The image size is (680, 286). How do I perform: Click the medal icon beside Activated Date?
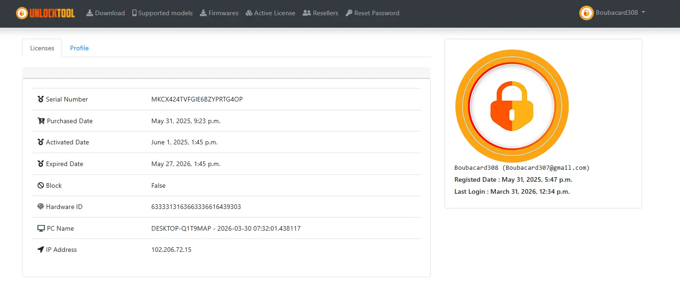(x=41, y=142)
